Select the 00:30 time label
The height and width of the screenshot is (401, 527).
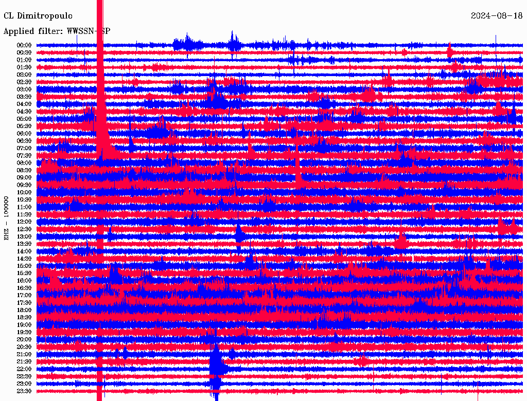[24, 52]
